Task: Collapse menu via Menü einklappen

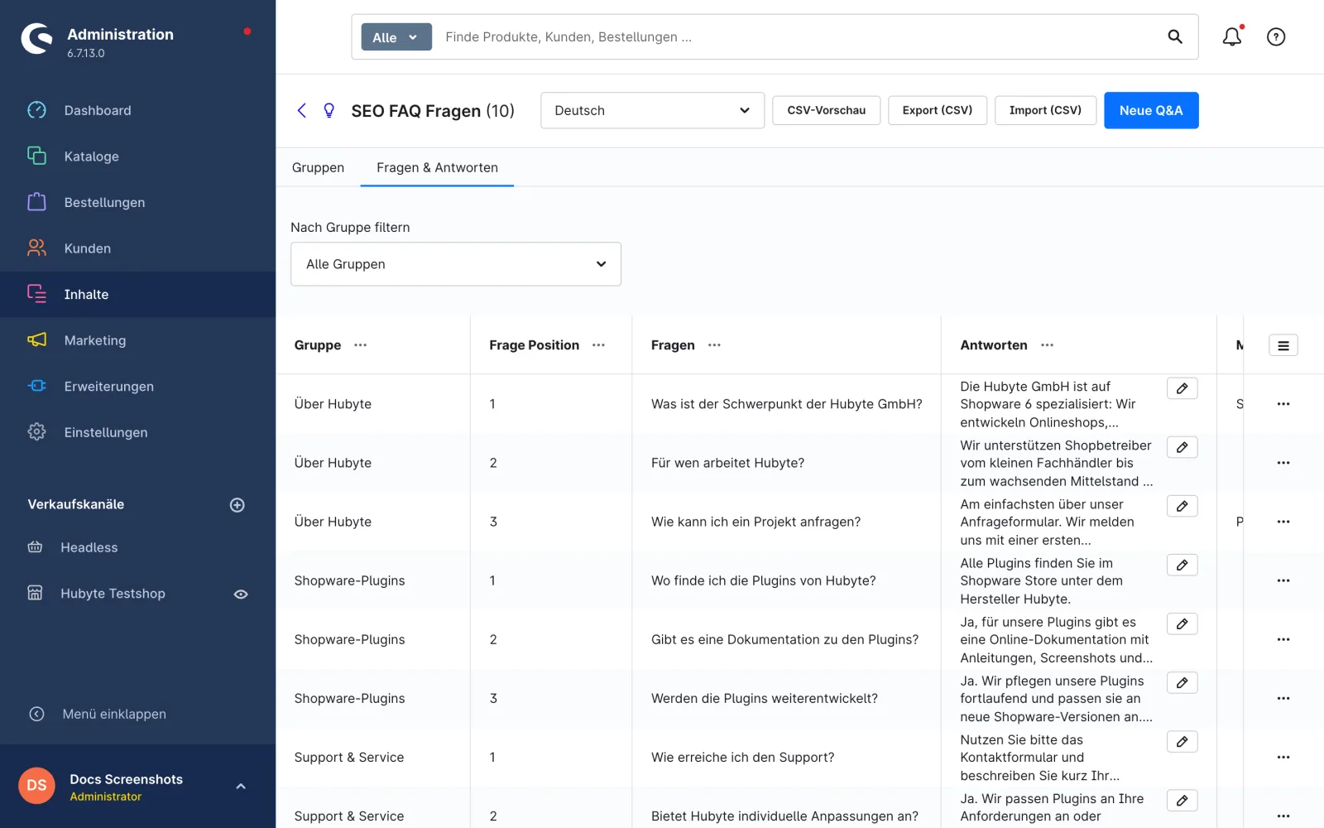Action: click(98, 714)
